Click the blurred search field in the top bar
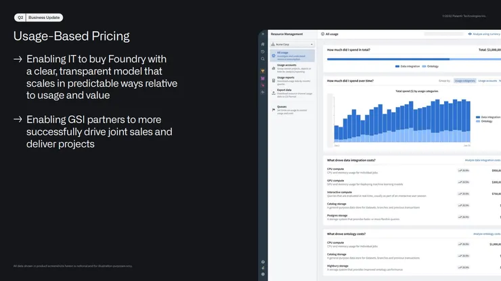Image resolution: width=501 pixels, height=281 pixels. click(443, 34)
